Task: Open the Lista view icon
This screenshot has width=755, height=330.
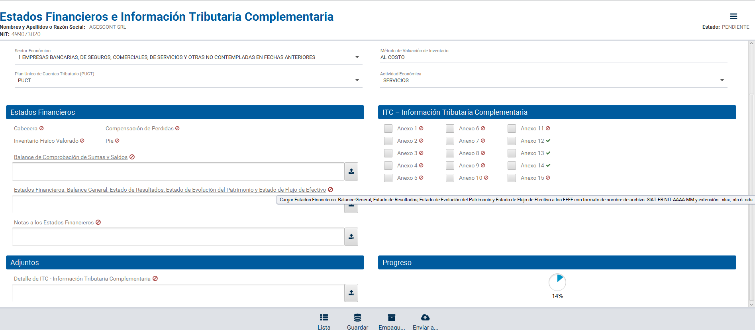Action: tap(324, 318)
